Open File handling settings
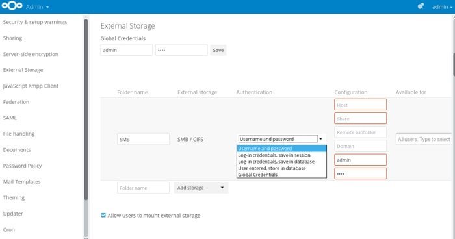The width and height of the screenshot is (455, 239). [x=19, y=134]
